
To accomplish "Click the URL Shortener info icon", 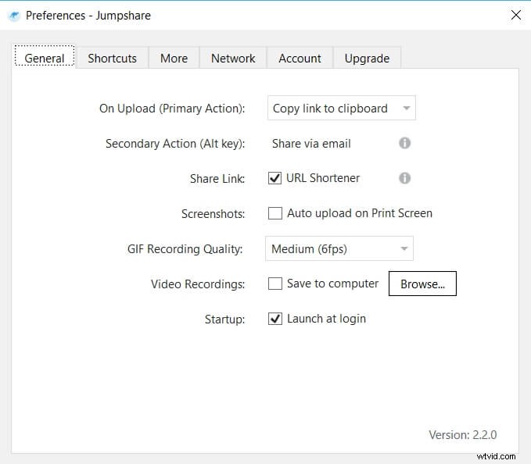I will pyautogui.click(x=404, y=178).
